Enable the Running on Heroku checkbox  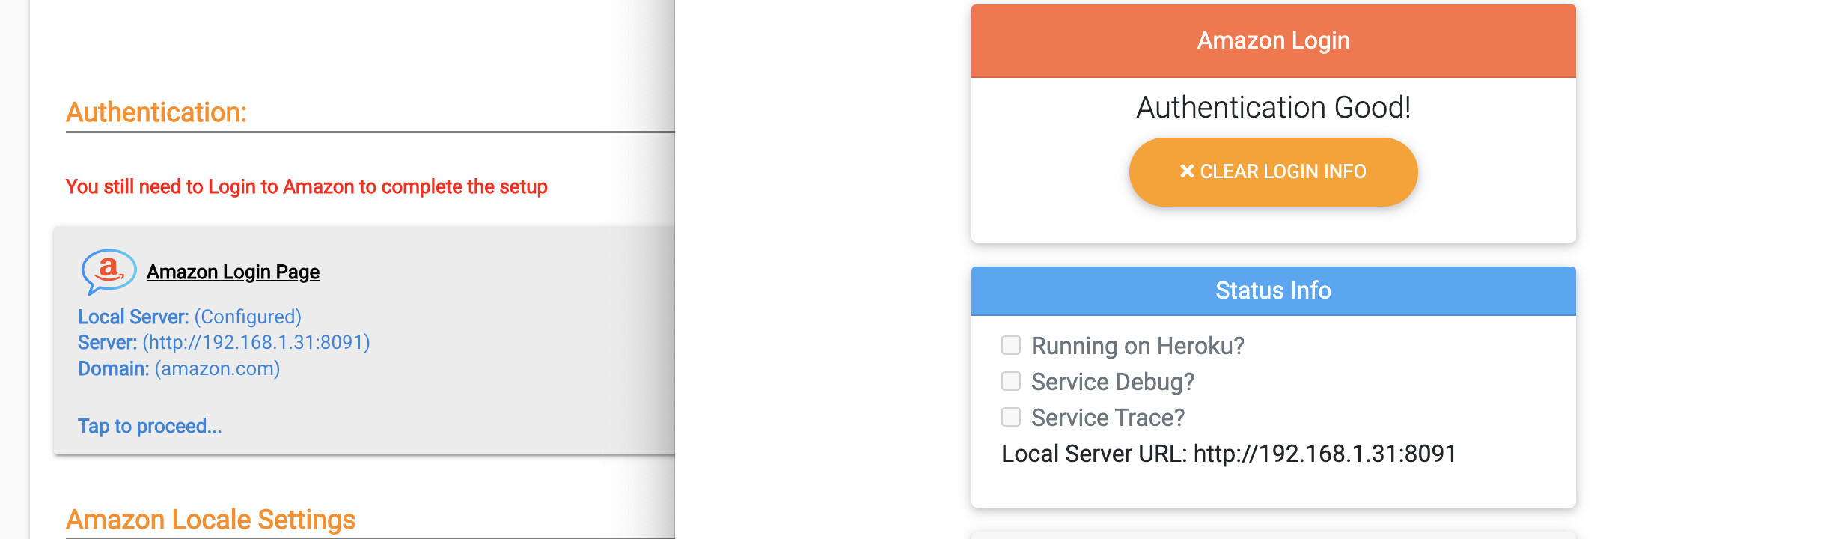click(x=1011, y=345)
